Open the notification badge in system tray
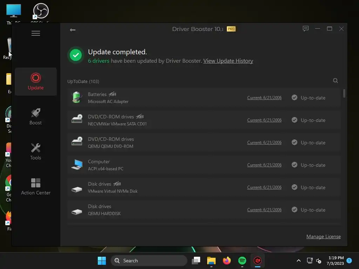359x269 pixels. tap(349, 260)
